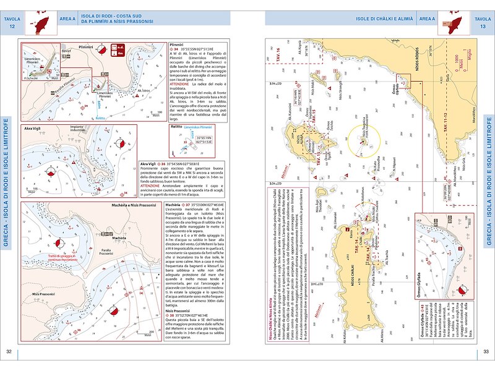The width and height of the screenshot is (495, 371).
Task: Click the 'Ormos Glyfada' label on the Rodos coast
Action: pyautogui.click(x=395, y=88)
